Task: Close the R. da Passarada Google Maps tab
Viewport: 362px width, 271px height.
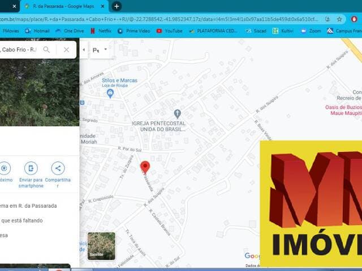Action: (103, 6)
